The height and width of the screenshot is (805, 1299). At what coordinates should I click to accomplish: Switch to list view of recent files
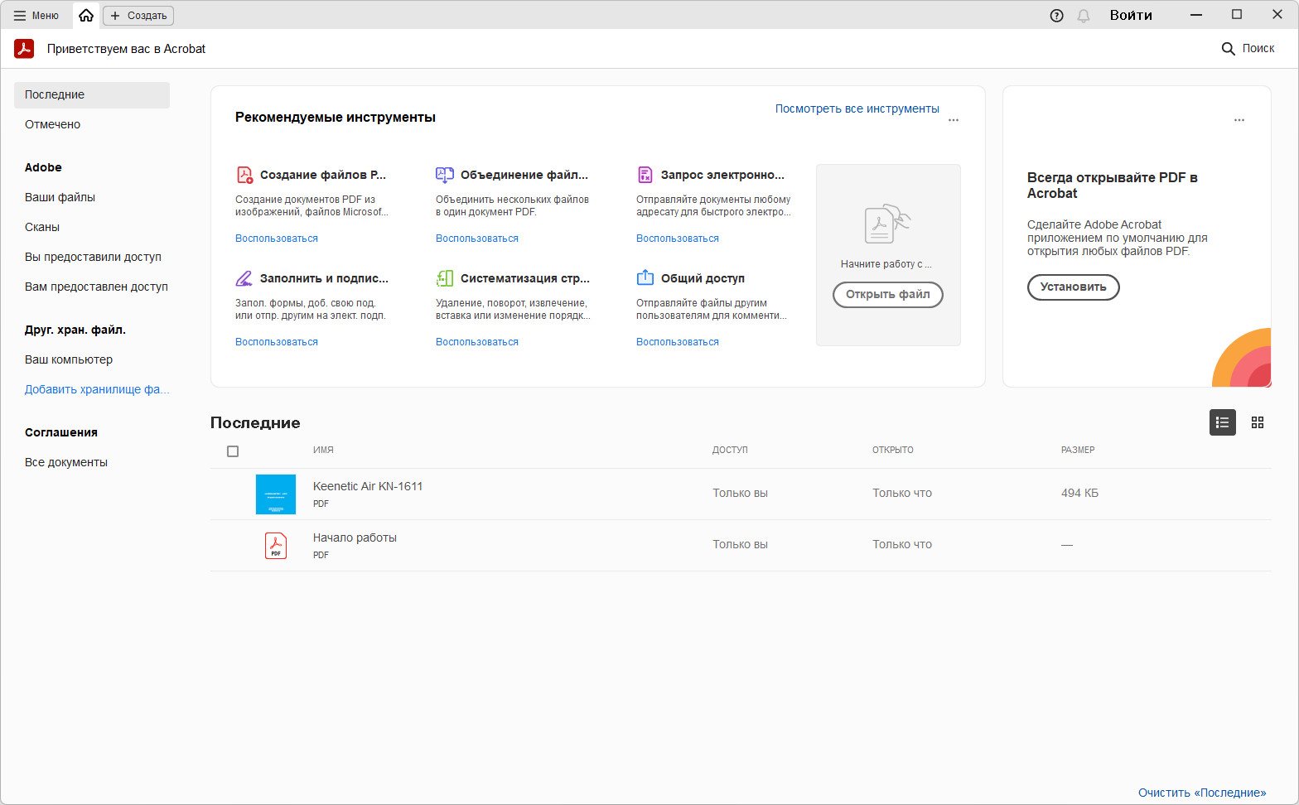tap(1222, 422)
